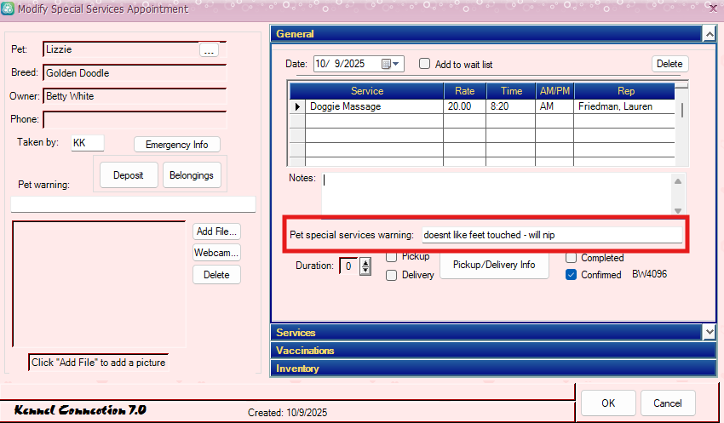Mark the appointment as Completed
The width and height of the screenshot is (724, 423).
point(572,257)
